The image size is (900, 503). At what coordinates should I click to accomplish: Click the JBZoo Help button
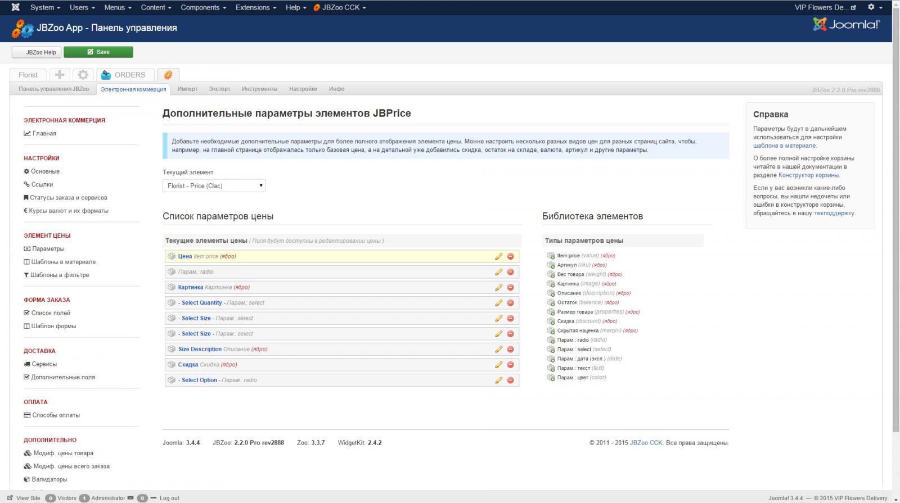[37, 52]
